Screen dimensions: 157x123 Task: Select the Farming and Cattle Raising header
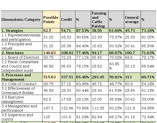[x=99, y=19]
